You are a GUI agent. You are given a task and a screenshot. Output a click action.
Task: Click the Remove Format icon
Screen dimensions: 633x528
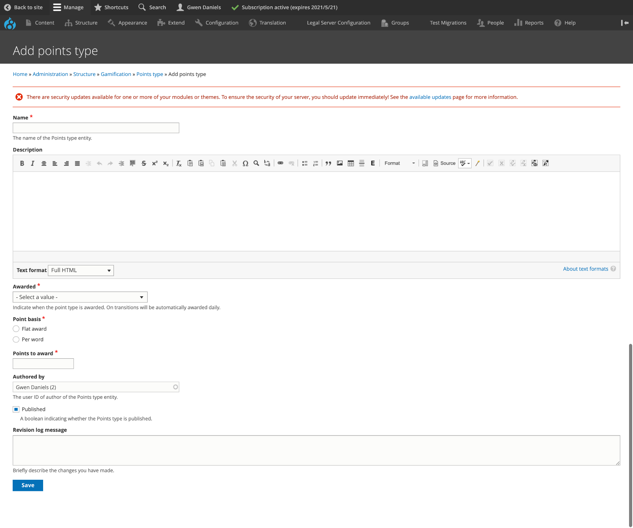(179, 163)
